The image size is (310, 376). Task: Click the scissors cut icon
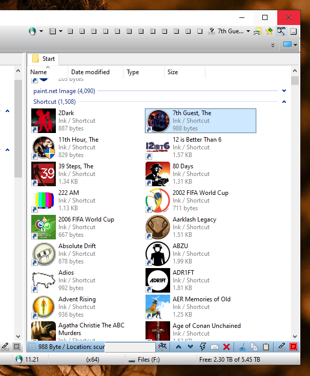pos(243,347)
